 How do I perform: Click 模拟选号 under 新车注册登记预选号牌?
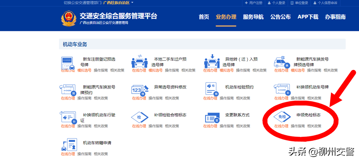click(x=84, y=70)
